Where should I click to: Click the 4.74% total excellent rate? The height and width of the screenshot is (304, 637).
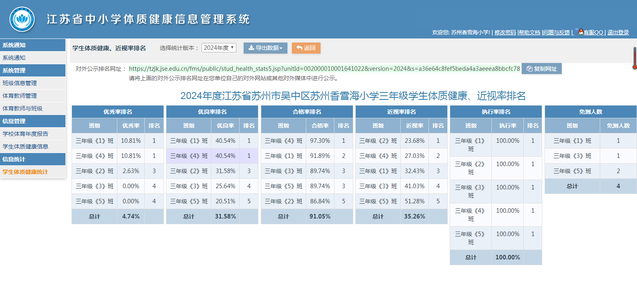[x=131, y=216]
